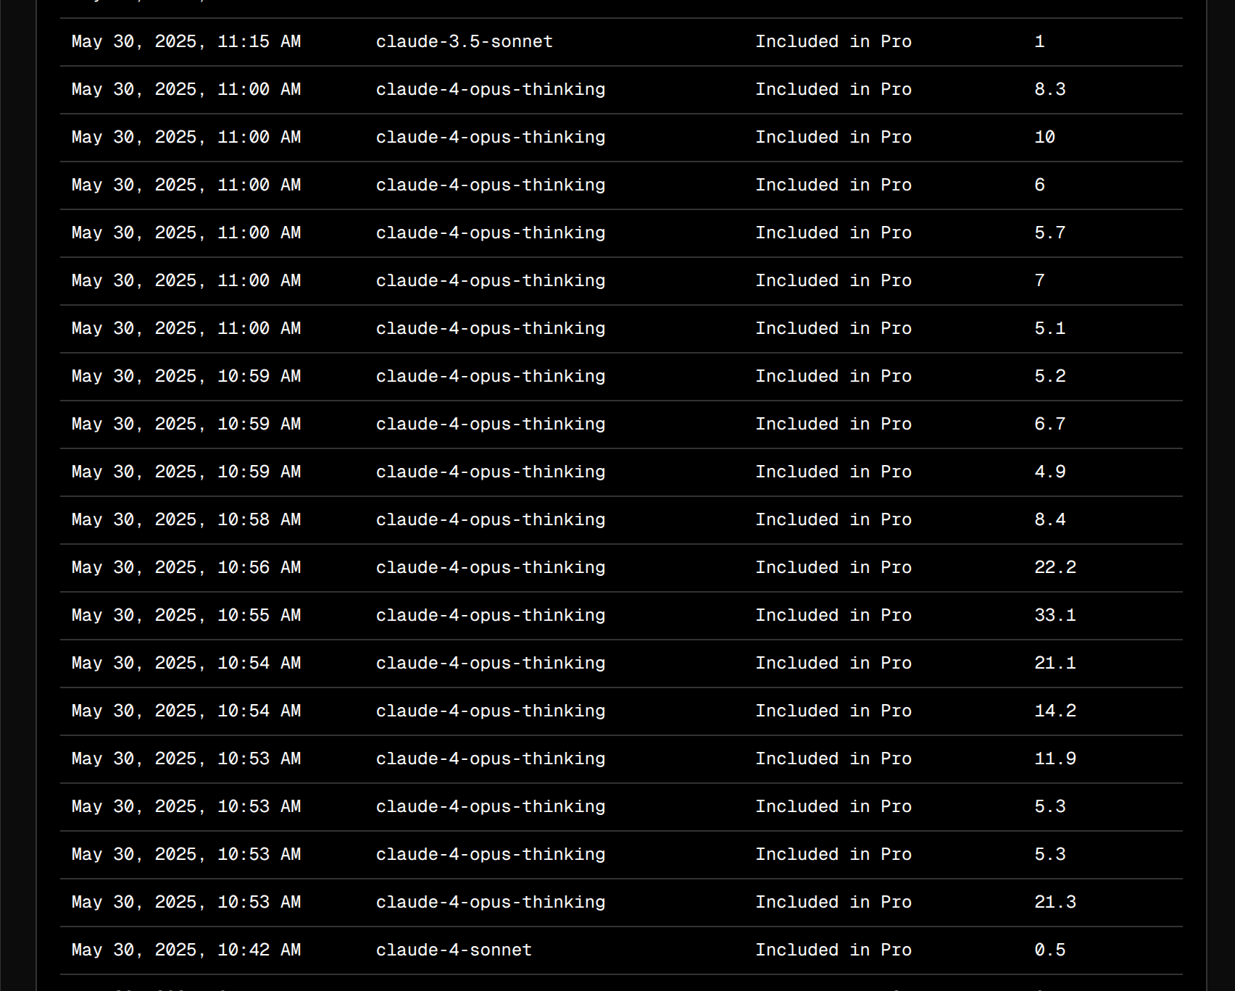Image resolution: width=1235 pixels, height=991 pixels.
Task: Click Included in Pro in the claude-3.5-sonnet row
Action: click(x=833, y=42)
